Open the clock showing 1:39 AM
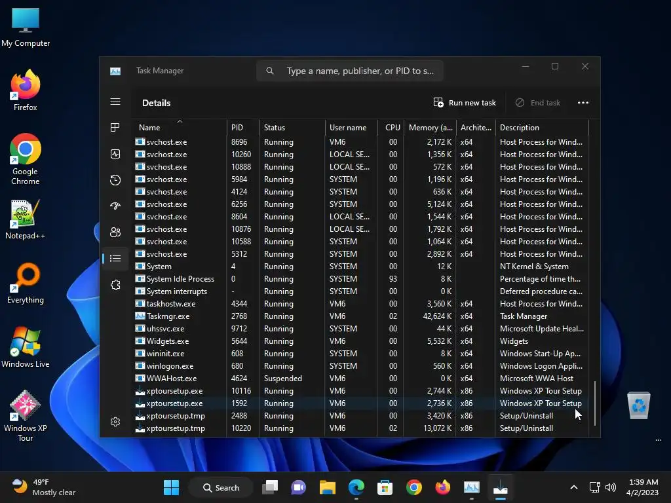 (642, 487)
